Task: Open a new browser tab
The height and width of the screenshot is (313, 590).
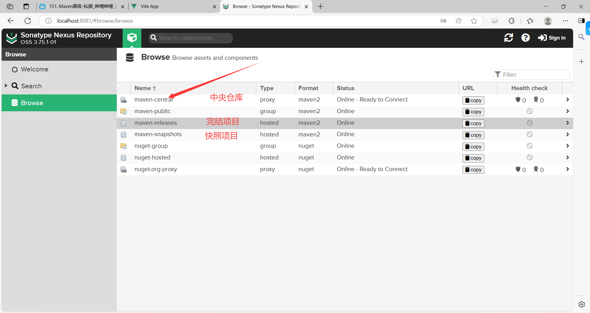Action: (321, 6)
